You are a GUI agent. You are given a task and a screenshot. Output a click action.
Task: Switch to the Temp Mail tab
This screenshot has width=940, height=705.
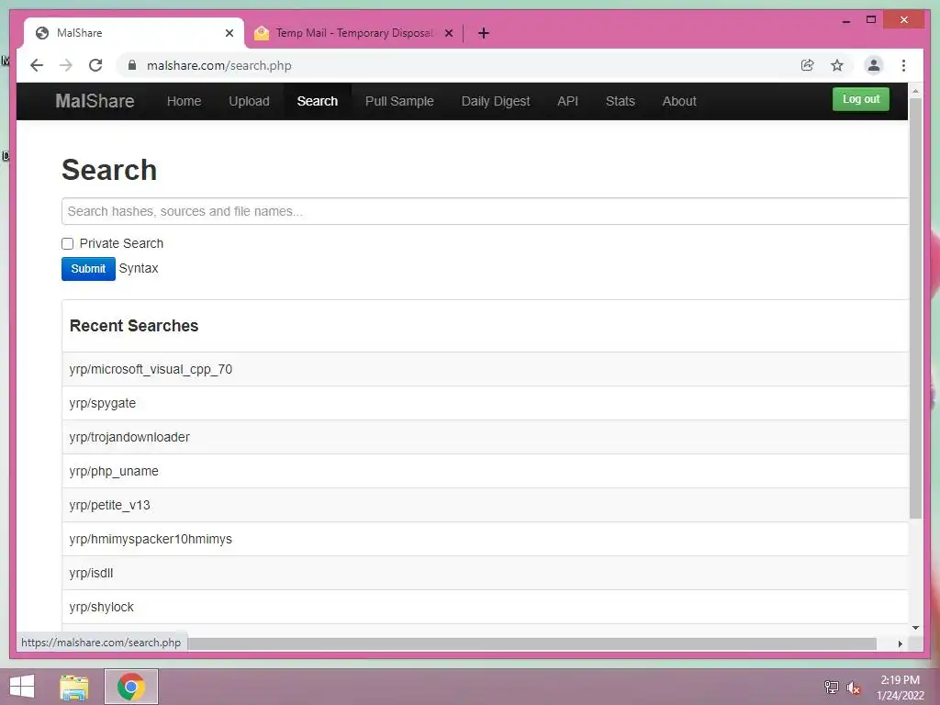(x=353, y=33)
